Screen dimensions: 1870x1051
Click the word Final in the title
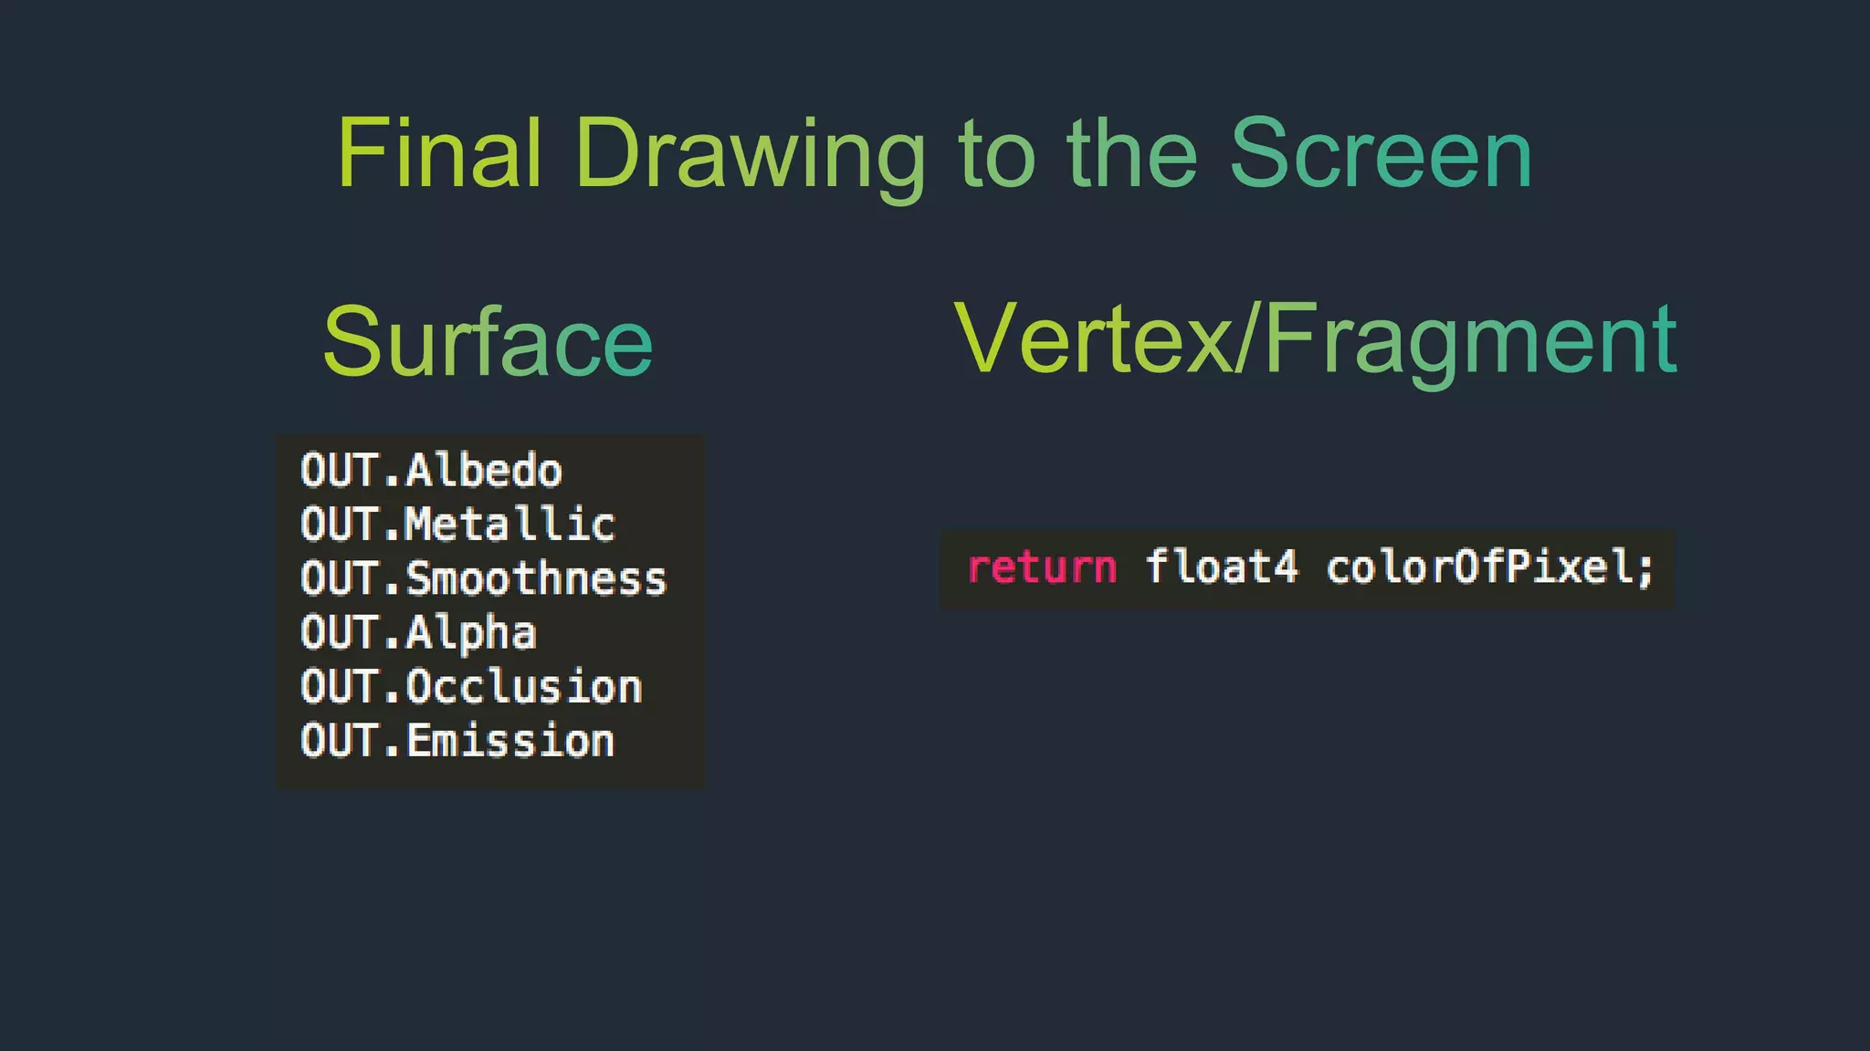[x=439, y=153]
